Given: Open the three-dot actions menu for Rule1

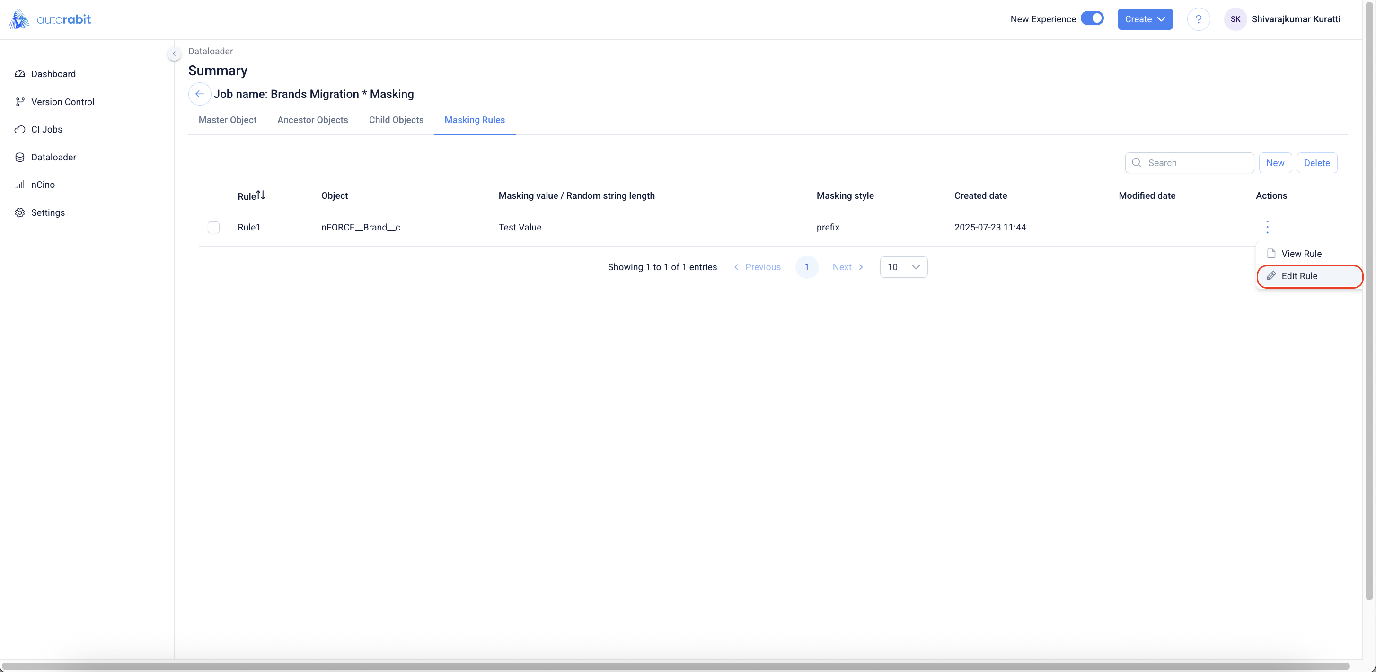Looking at the screenshot, I should pos(1267,227).
